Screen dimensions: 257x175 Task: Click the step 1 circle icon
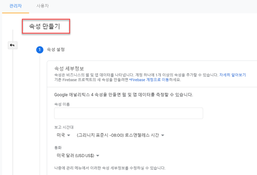coord(40,50)
